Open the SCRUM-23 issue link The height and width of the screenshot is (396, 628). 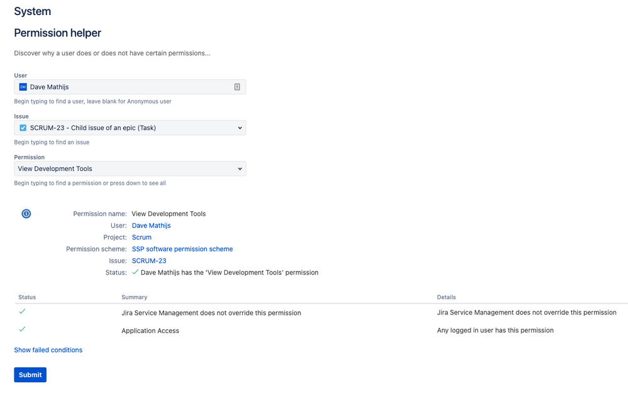(x=148, y=260)
